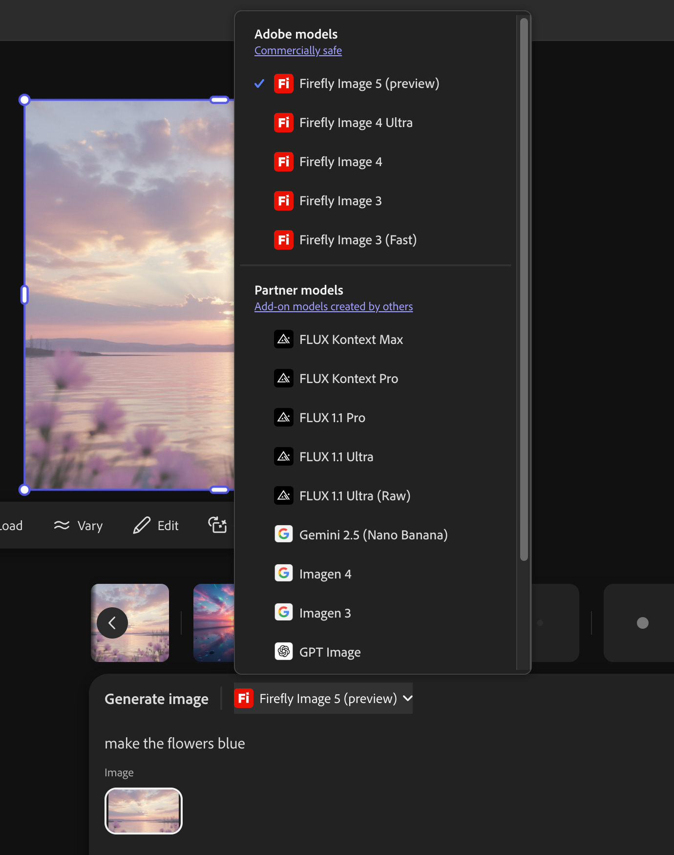
Task: Click the Firefly icon beside Firefly Image 4 Ultra
Action: point(284,123)
